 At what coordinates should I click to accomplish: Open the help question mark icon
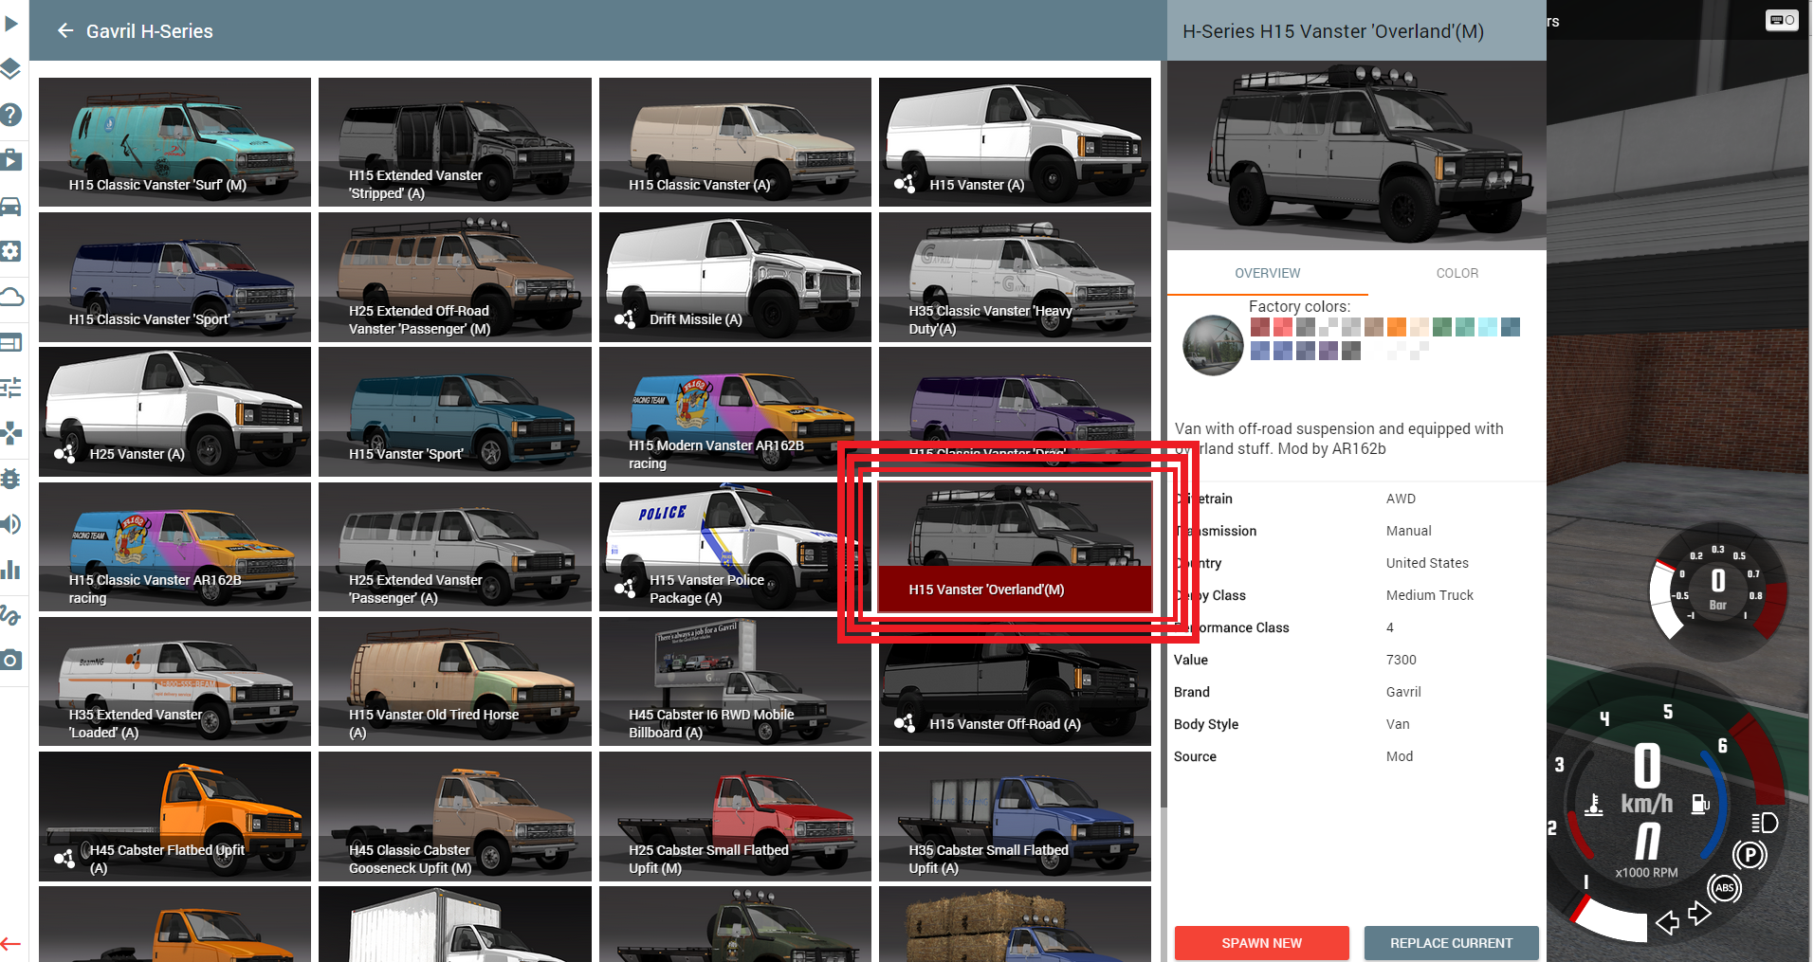[x=10, y=115]
